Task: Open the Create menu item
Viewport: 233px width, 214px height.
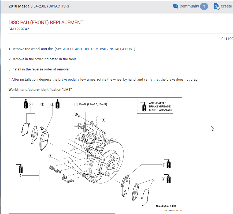Action: tap(226, 6)
